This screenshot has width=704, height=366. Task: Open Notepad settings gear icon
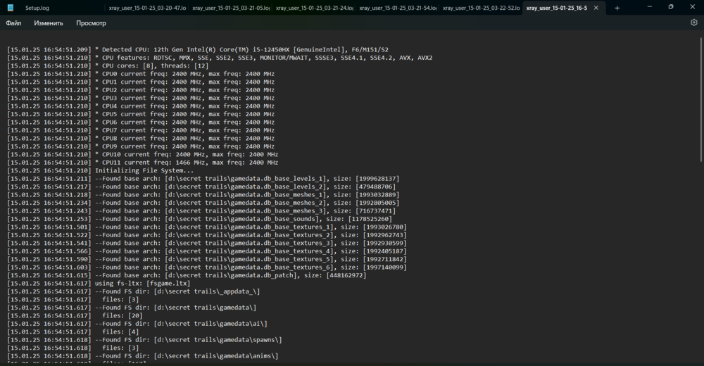point(693,23)
